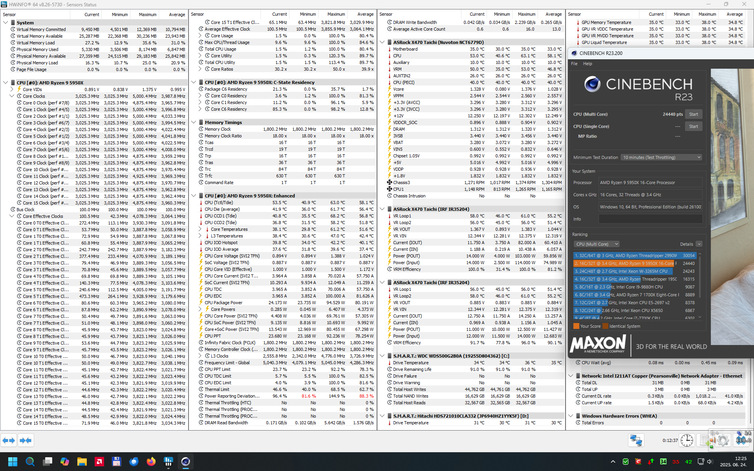The image size is (754, 471).
Task: Expand the L3 Clocks node
Action: tap(200, 356)
